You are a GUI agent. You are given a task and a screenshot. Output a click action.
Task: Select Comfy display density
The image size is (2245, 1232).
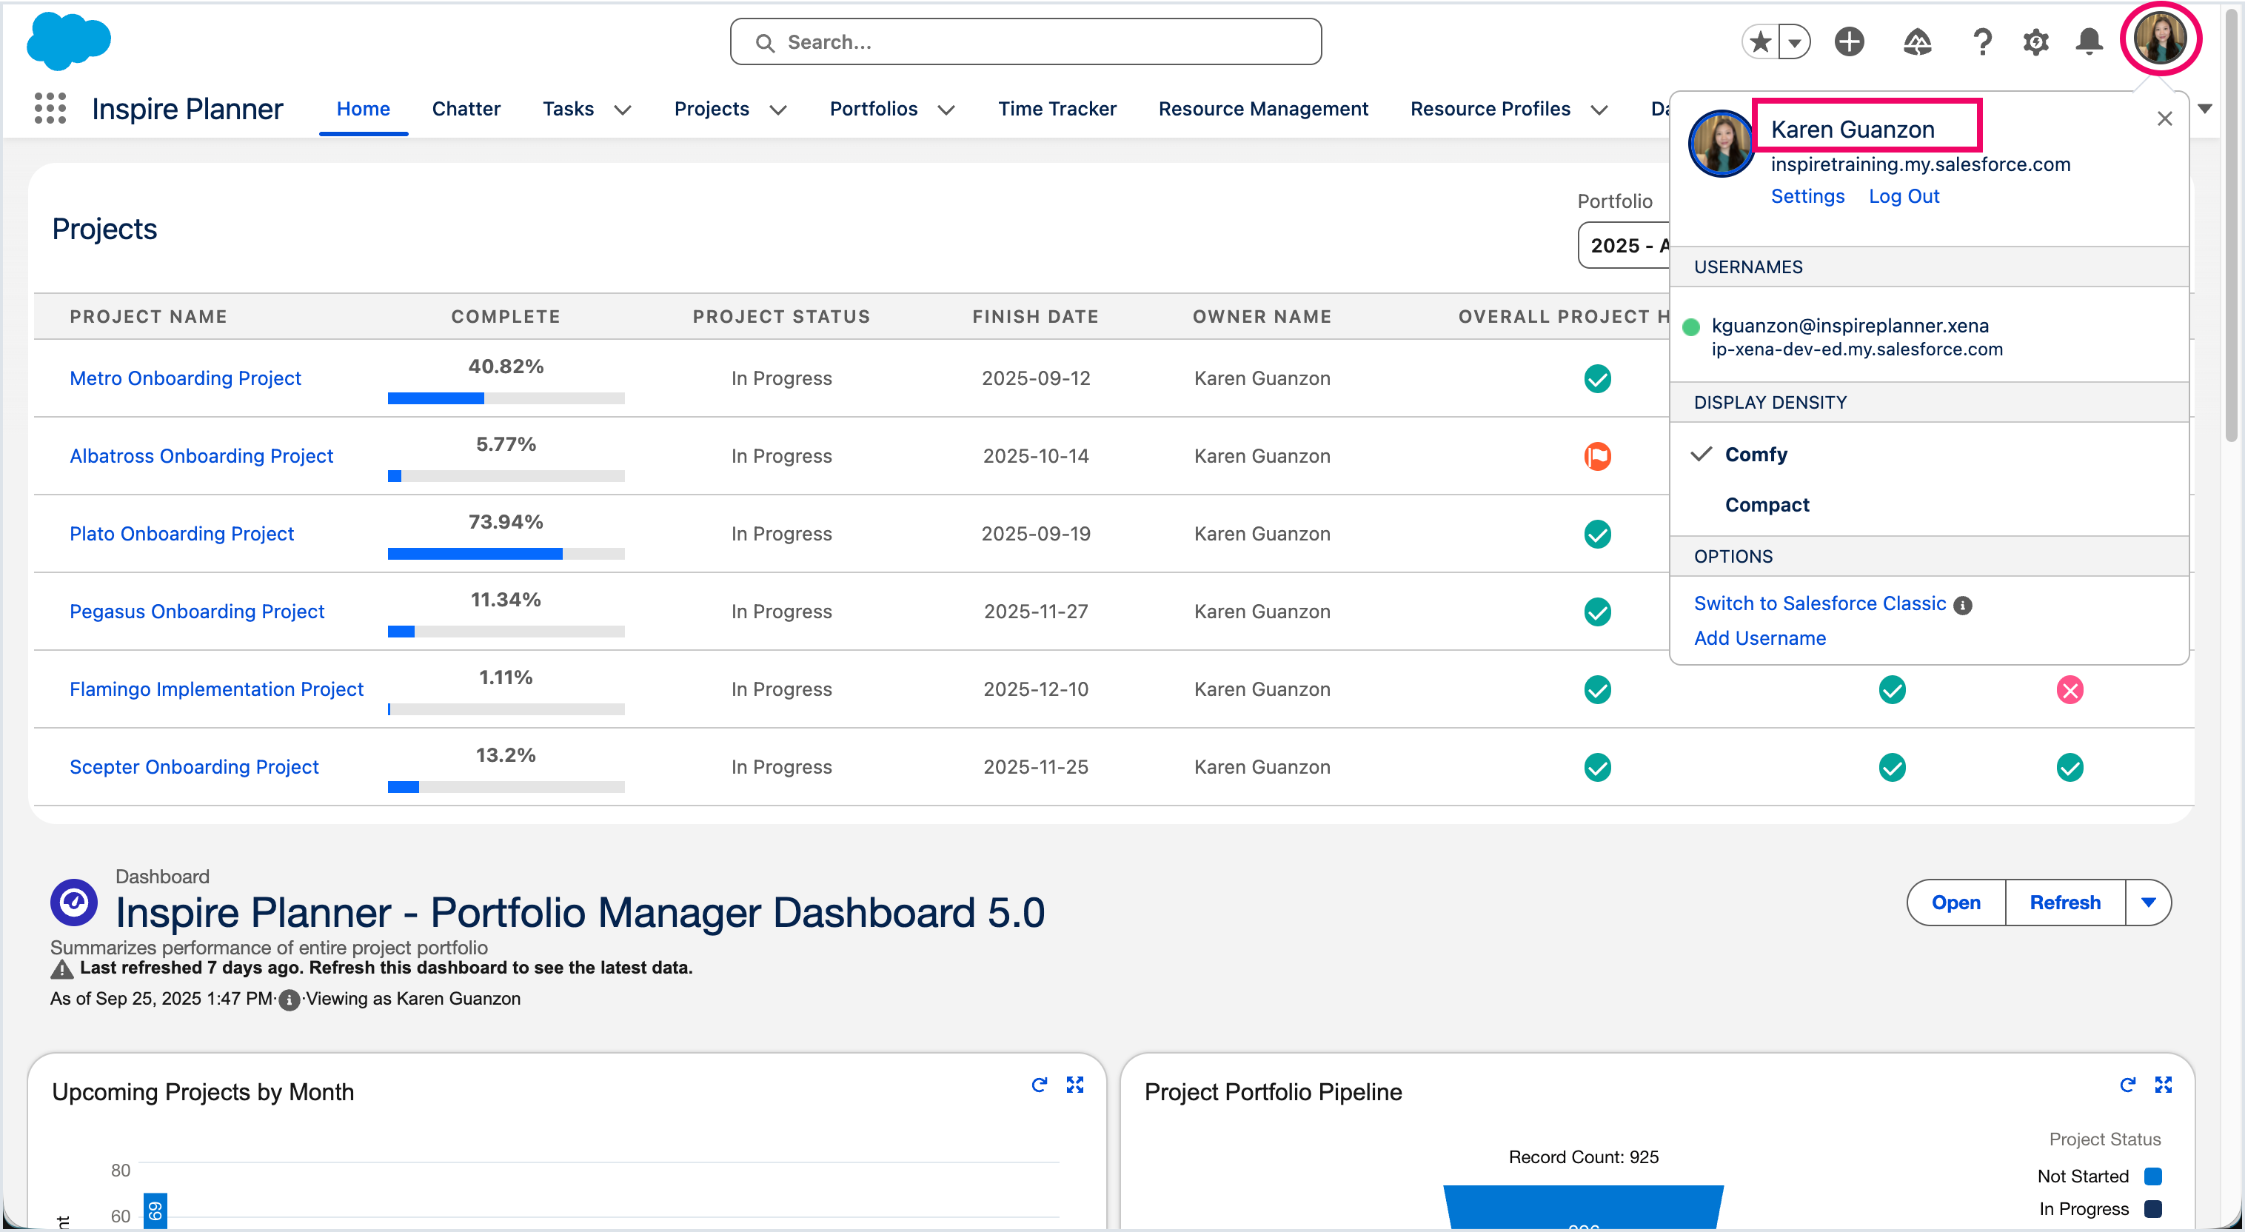pyautogui.click(x=1756, y=455)
